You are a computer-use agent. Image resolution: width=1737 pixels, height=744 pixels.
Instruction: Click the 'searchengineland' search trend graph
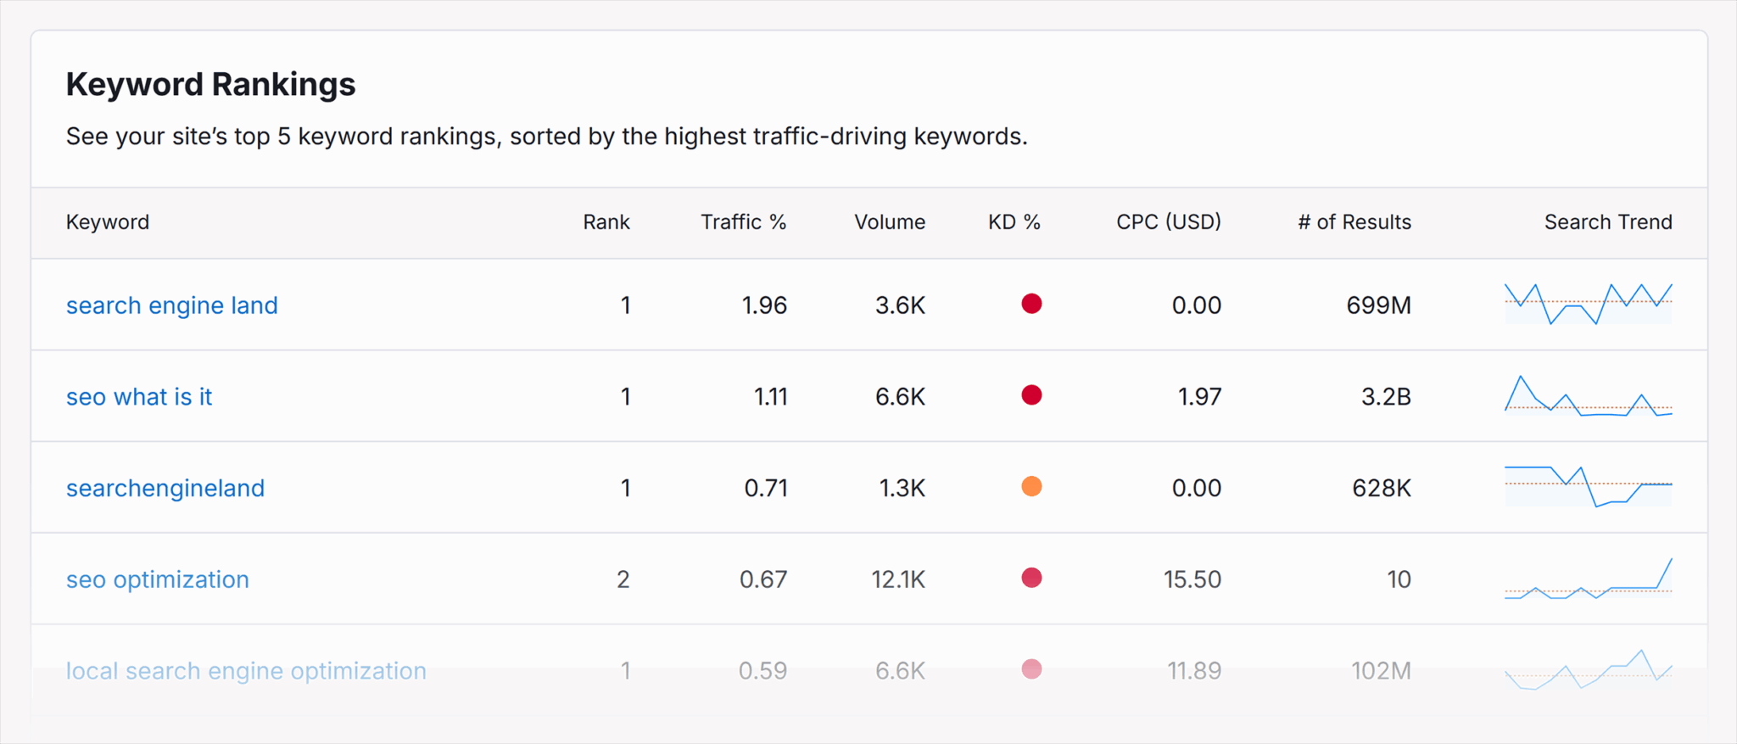tap(1588, 487)
